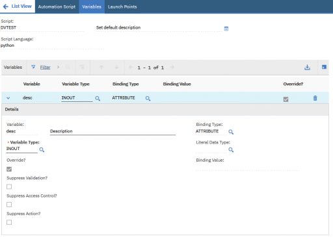Open long description icon next to script description
The image size is (333, 237).
(x=226, y=29)
